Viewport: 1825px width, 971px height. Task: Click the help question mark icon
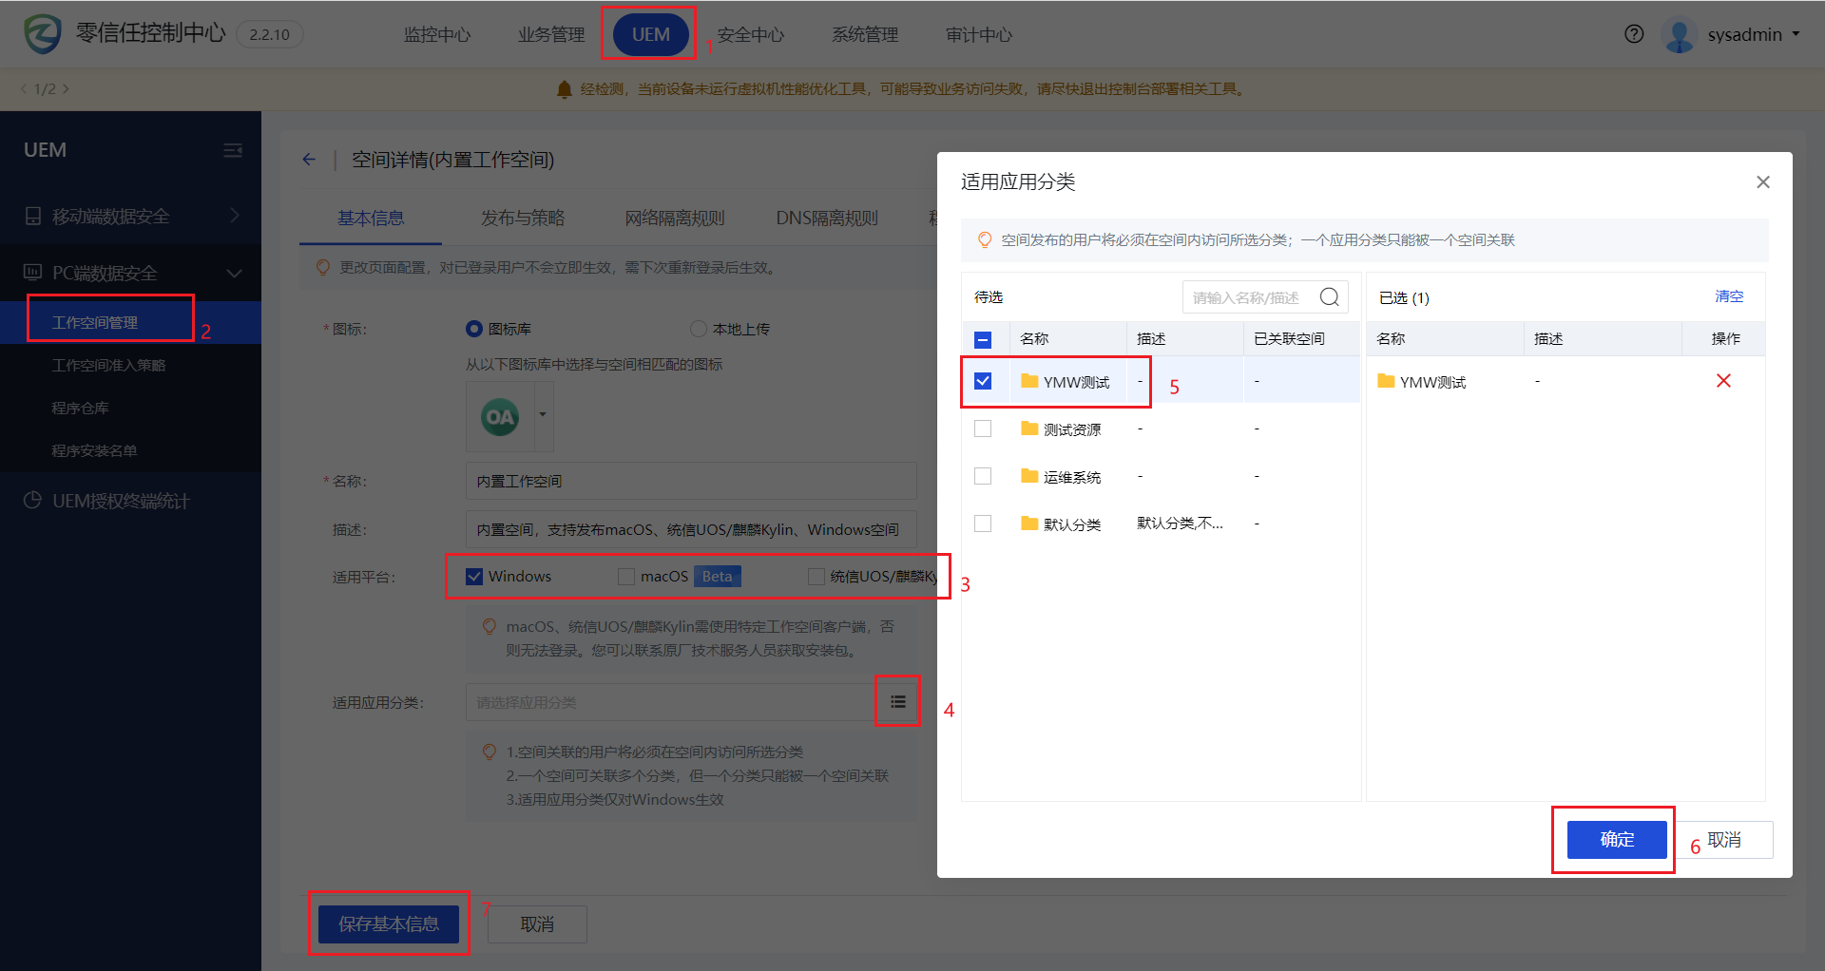pos(1633,34)
